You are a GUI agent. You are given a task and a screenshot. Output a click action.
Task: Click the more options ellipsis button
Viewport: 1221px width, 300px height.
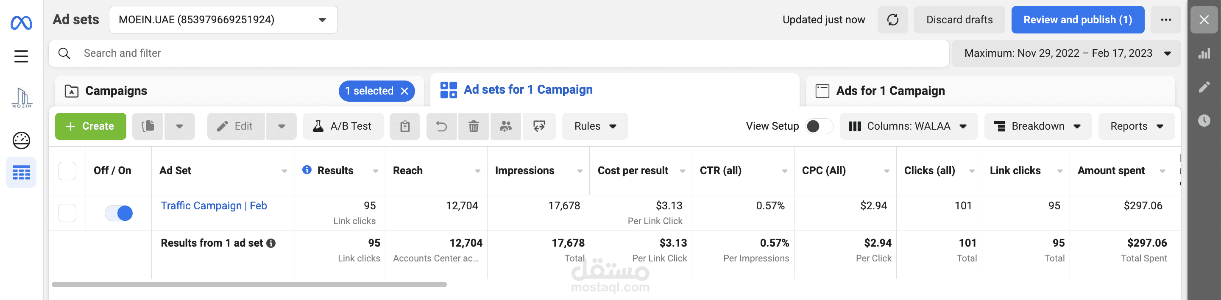1165,20
